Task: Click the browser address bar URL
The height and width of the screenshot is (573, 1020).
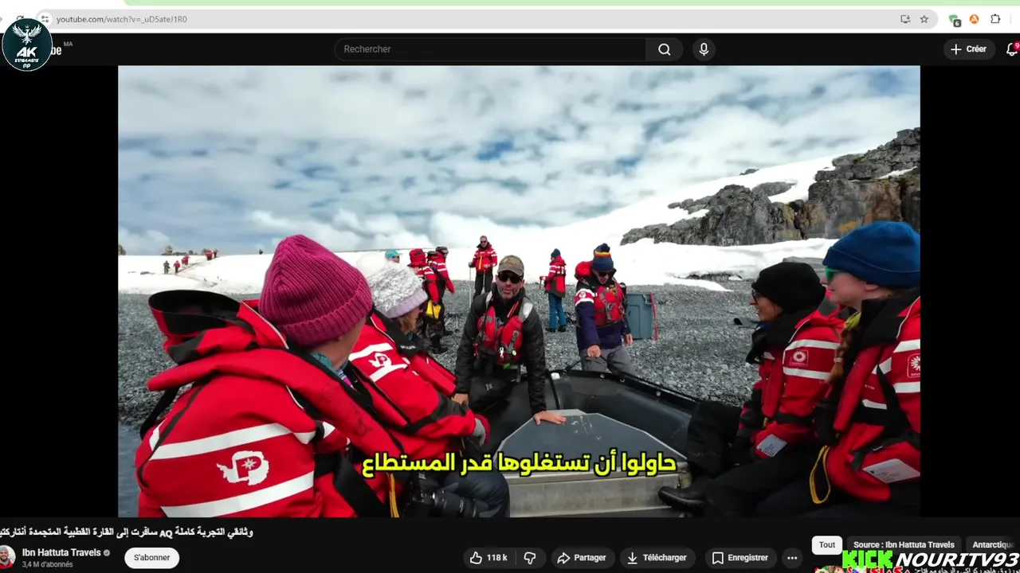Action: (x=122, y=19)
